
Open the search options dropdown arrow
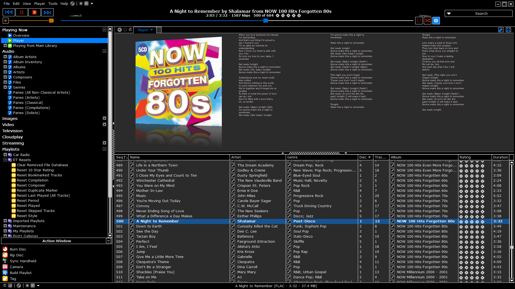pos(449,14)
